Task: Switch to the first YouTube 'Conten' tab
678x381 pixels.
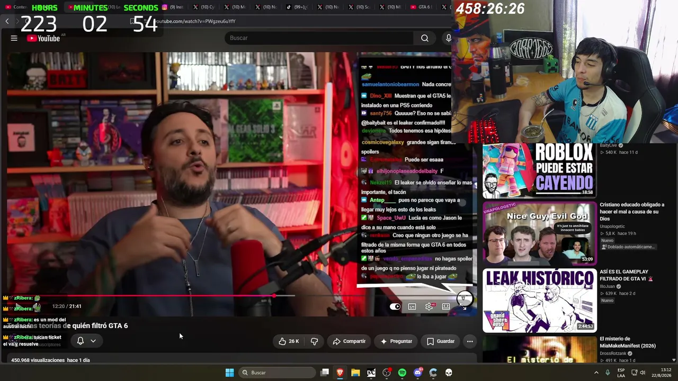Action: point(16,7)
